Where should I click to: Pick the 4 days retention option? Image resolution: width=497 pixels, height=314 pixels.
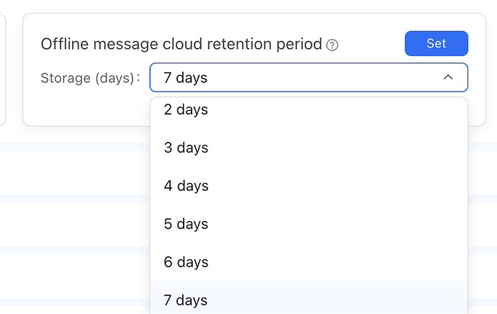(x=186, y=186)
